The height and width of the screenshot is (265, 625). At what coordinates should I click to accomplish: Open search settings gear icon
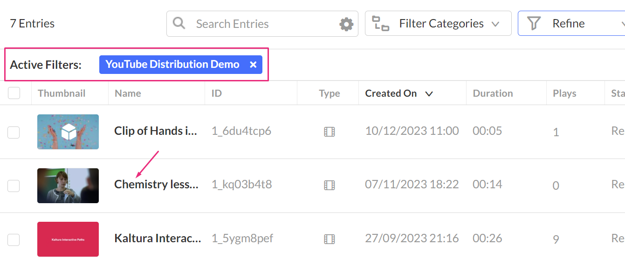click(346, 24)
